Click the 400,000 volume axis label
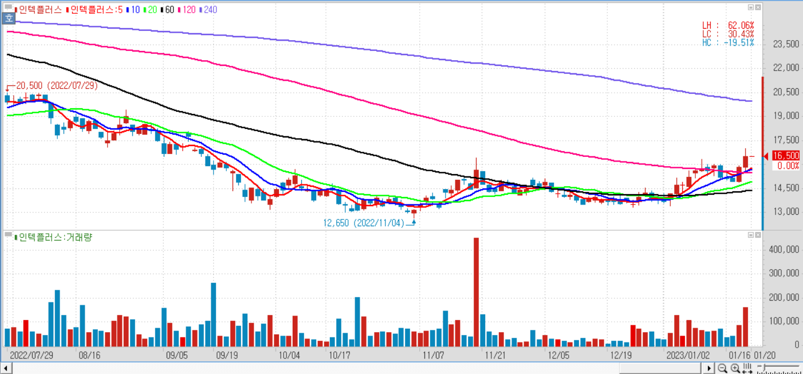This screenshot has height=374, width=803. click(x=784, y=250)
